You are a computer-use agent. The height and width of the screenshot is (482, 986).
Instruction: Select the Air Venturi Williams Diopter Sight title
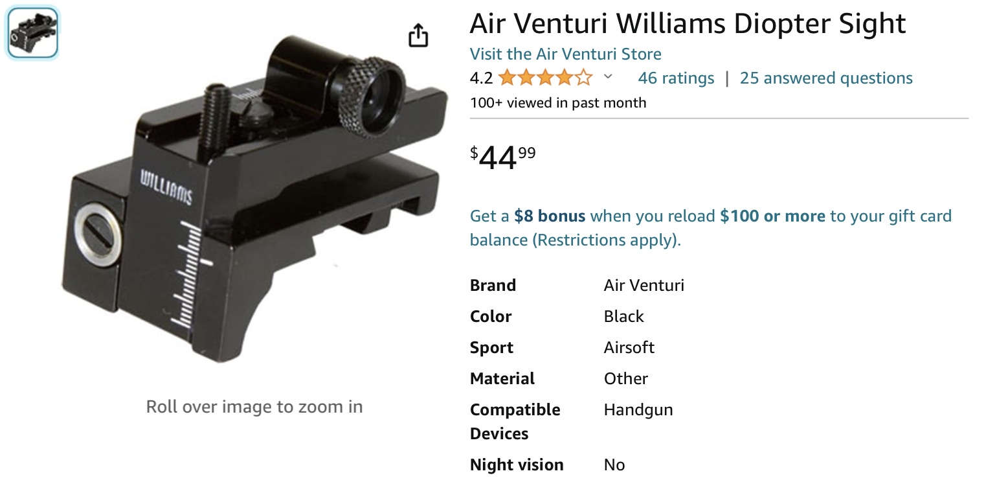688,24
